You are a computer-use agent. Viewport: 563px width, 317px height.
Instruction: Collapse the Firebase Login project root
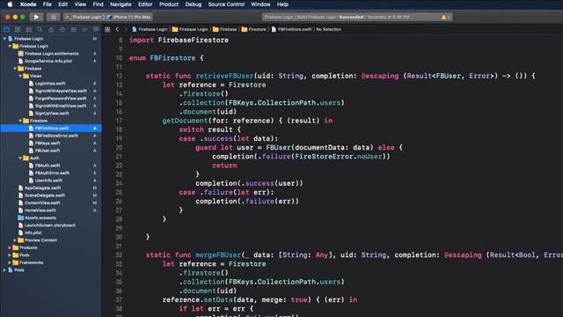(x=4, y=39)
